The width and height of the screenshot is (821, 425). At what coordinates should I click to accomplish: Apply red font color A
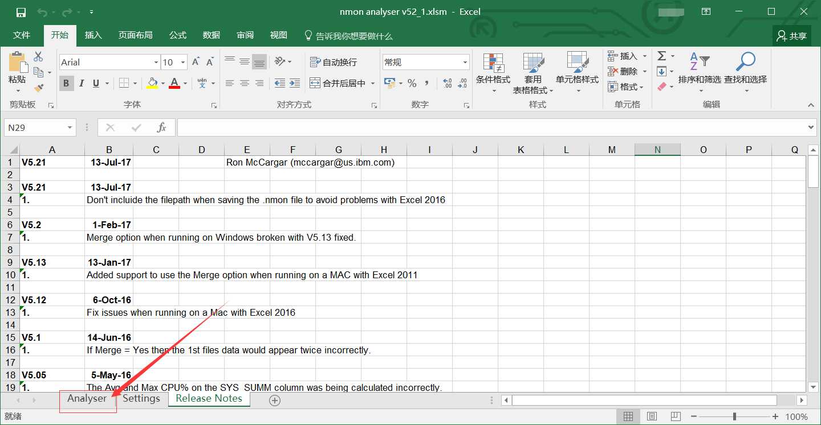click(x=174, y=83)
